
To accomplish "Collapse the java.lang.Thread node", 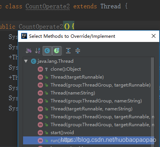I will point(26,61).
